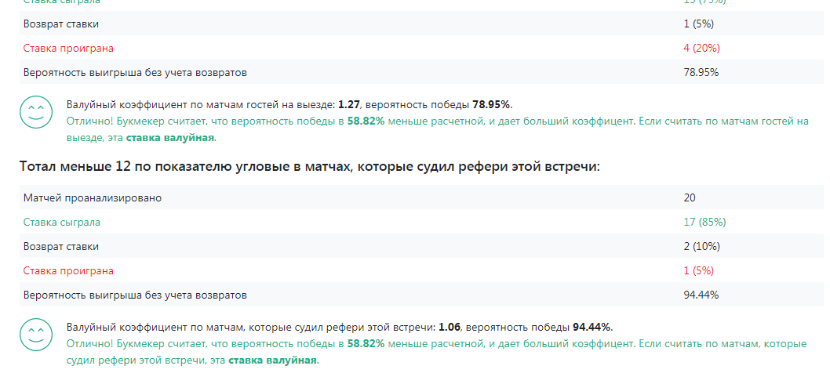
Task: Select the "Матчей проанализировано" row label
Action: coord(93,197)
